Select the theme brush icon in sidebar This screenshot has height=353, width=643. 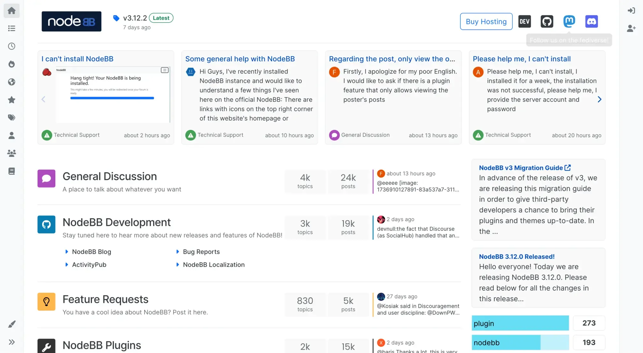11,323
